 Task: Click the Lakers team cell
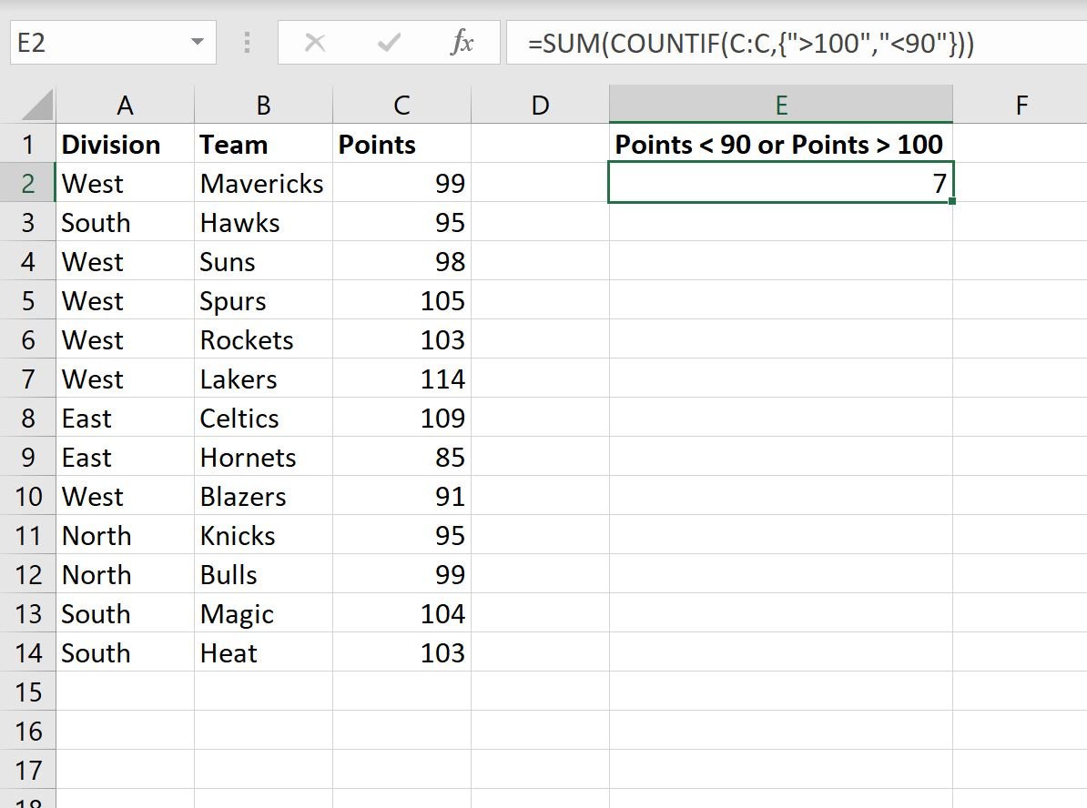coord(263,379)
